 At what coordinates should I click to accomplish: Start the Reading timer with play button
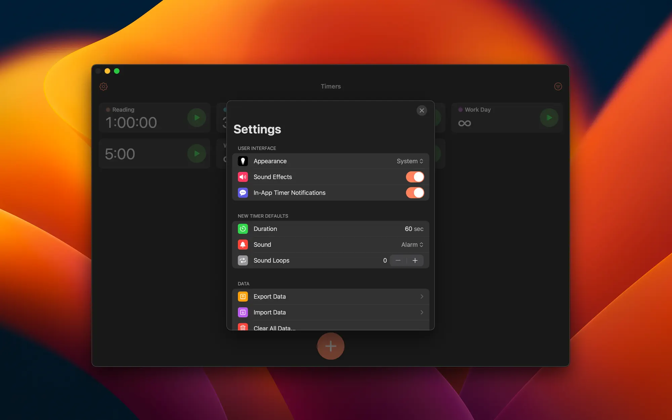click(197, 118)
